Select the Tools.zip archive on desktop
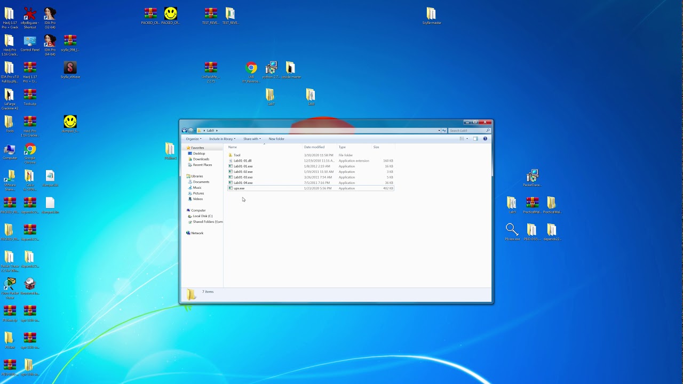 click(x=30, y=97)
